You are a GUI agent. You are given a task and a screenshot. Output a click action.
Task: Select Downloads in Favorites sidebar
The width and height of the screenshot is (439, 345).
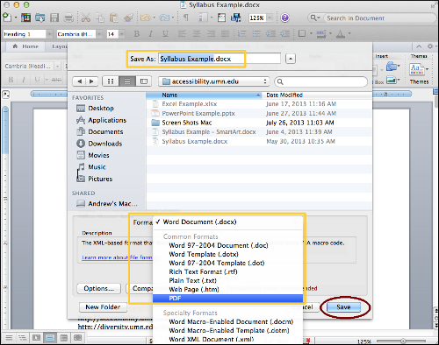click(99, 144)
